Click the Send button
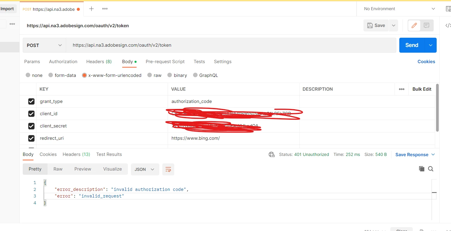 412,45
